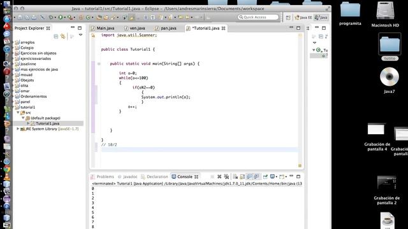Switch to the Declaration tab

coord(154,177)
